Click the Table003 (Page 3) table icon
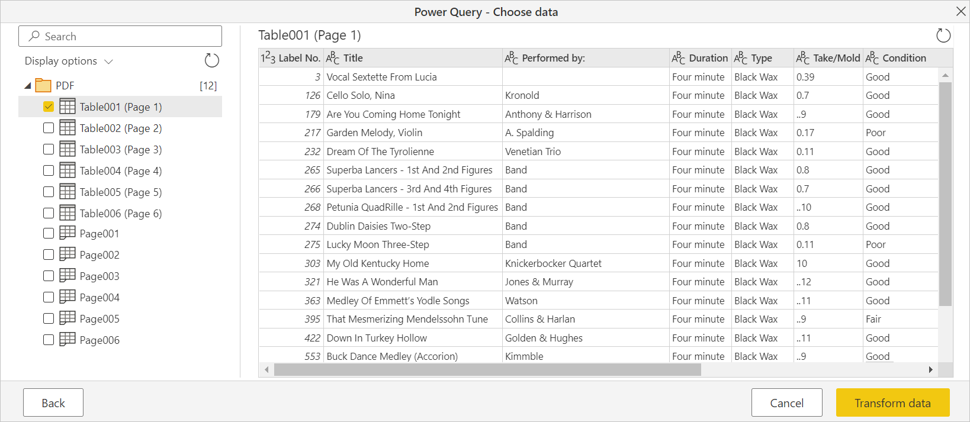970x422 pixels. point(68,149)
